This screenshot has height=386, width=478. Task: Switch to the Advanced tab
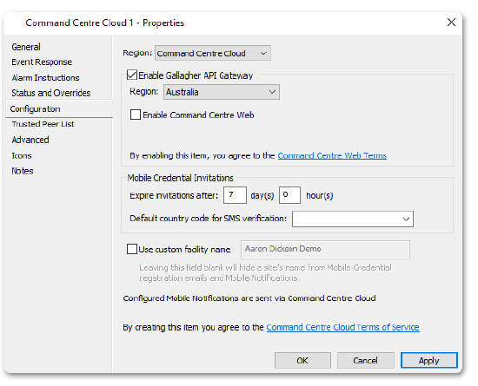click(30, 140)
